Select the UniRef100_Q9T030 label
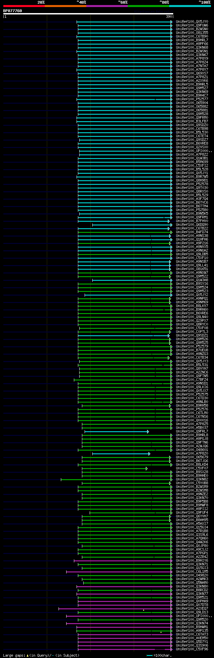This screenshot has height=658, width=214. click(192, 188)
